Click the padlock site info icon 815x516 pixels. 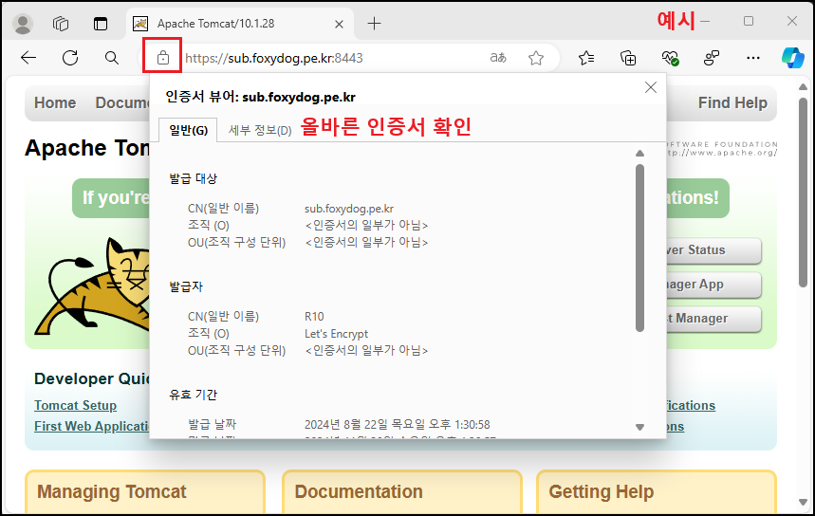162,57
